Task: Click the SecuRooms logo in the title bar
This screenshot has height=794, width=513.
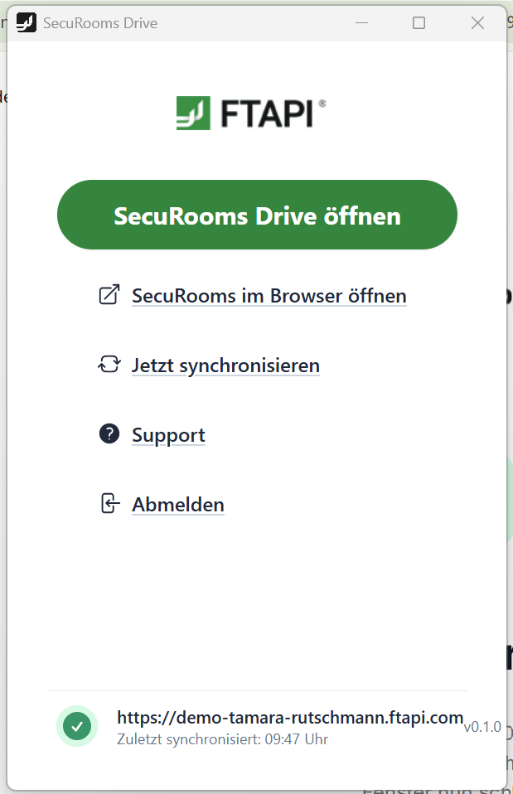Action: 27,22
